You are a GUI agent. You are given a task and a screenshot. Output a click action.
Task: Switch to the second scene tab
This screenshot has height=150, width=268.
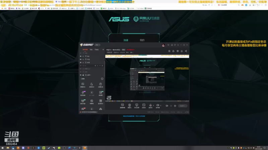(91, 50)
